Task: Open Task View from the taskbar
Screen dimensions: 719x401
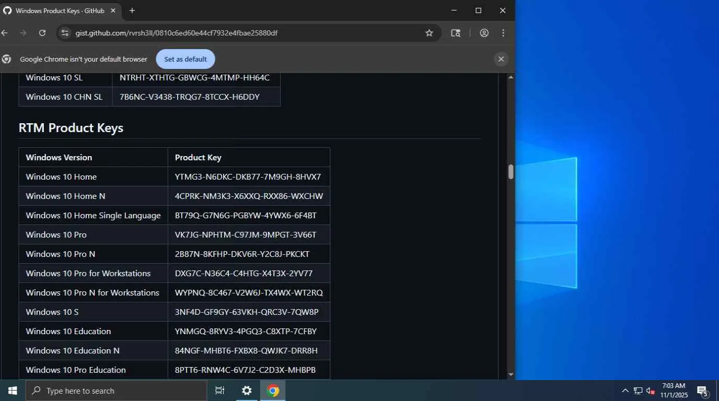Action: 220,391
